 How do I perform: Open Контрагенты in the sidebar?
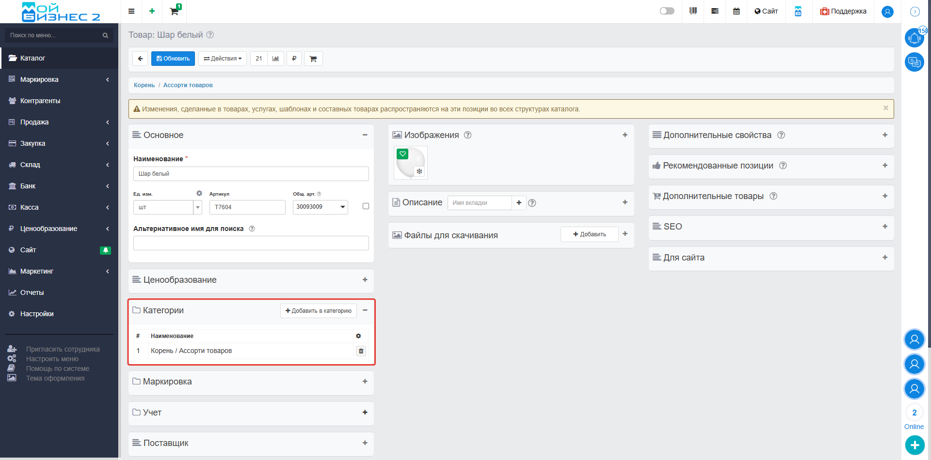pos(40,101)
